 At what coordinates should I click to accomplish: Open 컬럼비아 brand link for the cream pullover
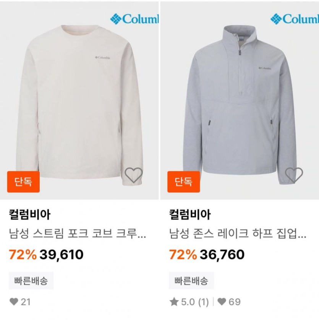[29, 214]
